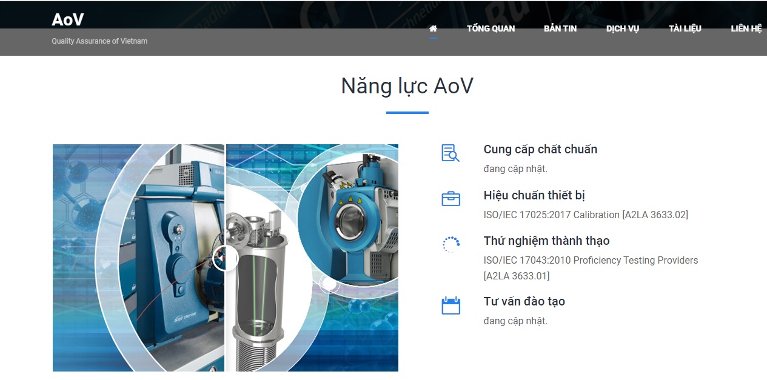Go to the TÀI LIỆU page
Image resolution: width=767 pixels, height=380 pixels.
[685, 28]
